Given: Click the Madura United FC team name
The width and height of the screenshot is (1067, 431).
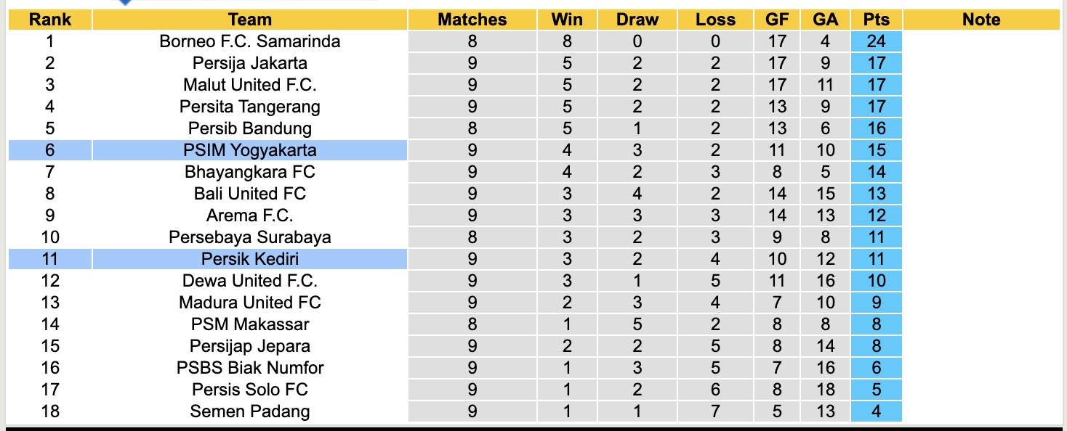Looking at the screenshot, I should 249,303.
